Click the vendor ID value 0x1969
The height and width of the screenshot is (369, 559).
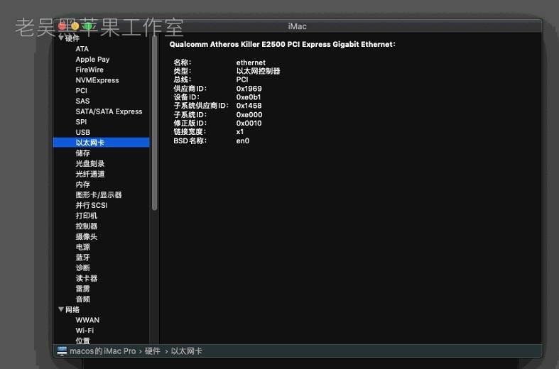click(249, 88)
